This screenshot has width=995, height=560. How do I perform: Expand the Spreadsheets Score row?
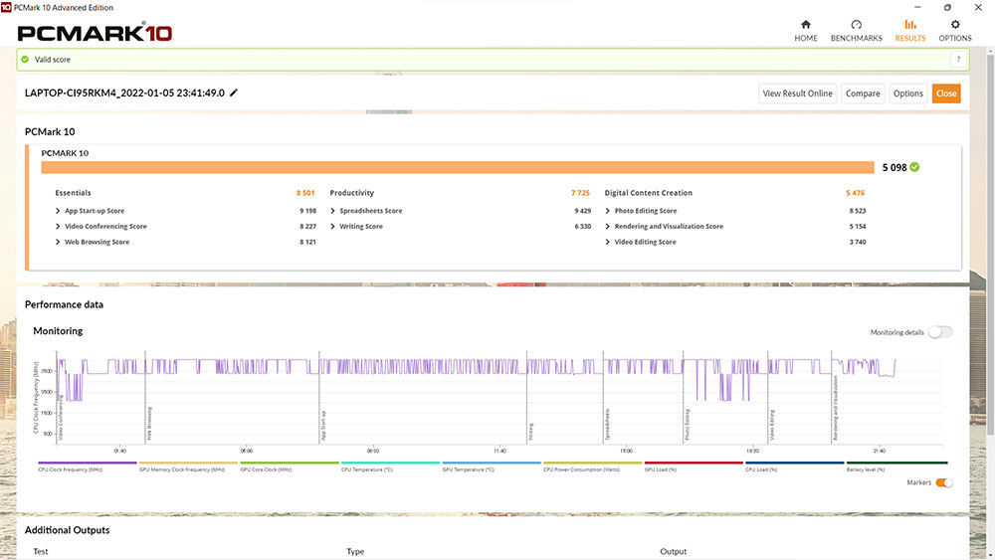tap(333, 211)
